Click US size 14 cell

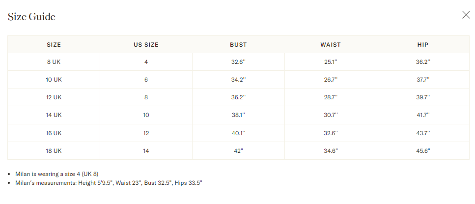coord(146,151)
